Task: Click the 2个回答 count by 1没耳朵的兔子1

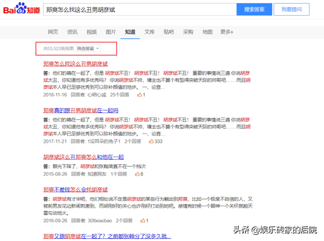Action: click(133, 141)
